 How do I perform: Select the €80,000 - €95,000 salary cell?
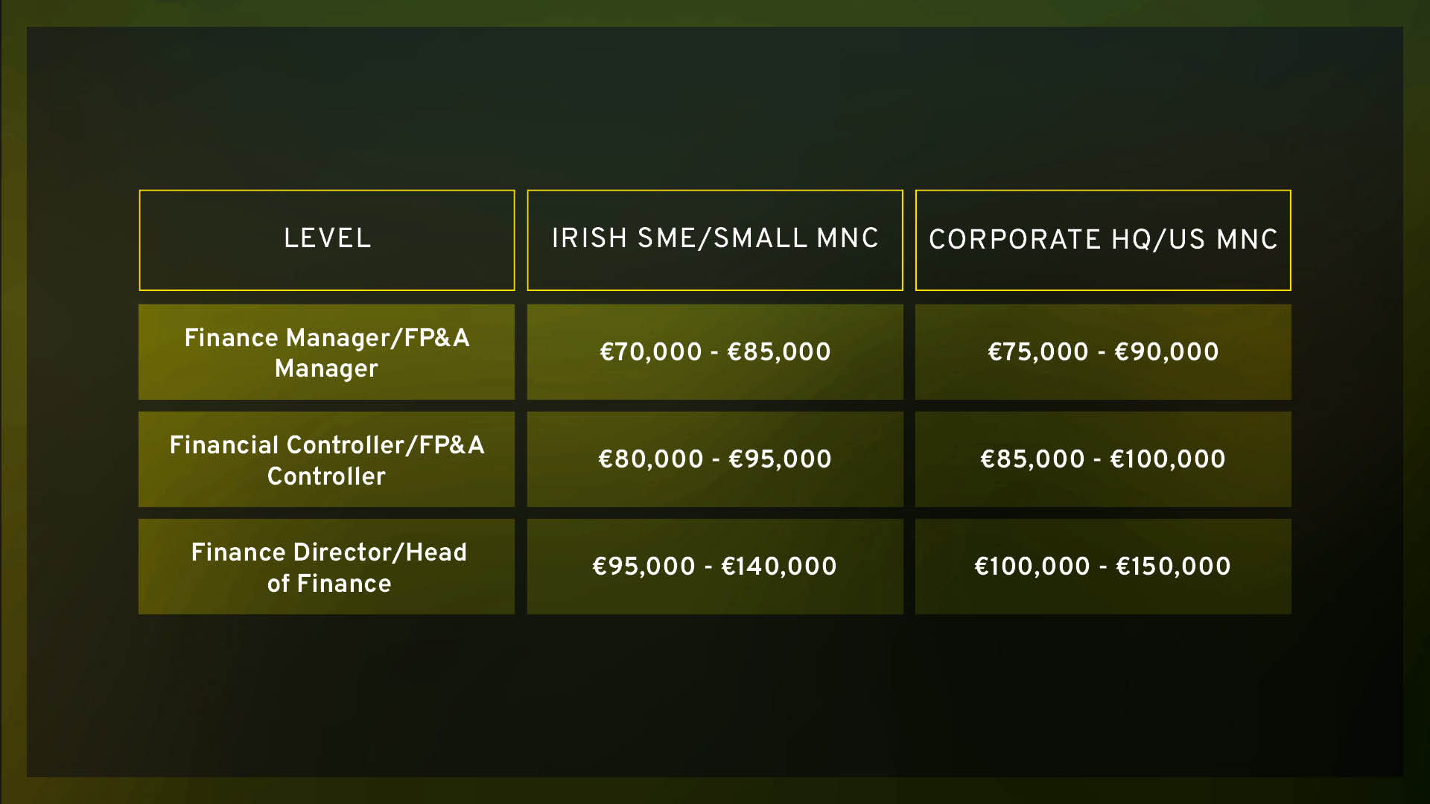[715, 459]
